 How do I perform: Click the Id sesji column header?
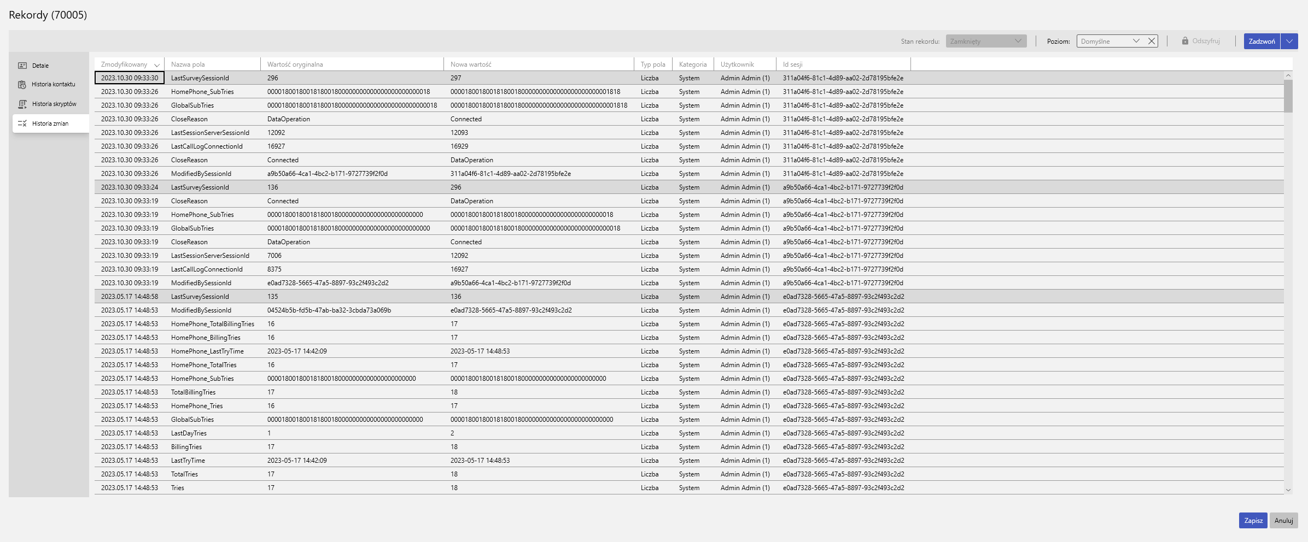pyautogui.click(x=792, y=64)
